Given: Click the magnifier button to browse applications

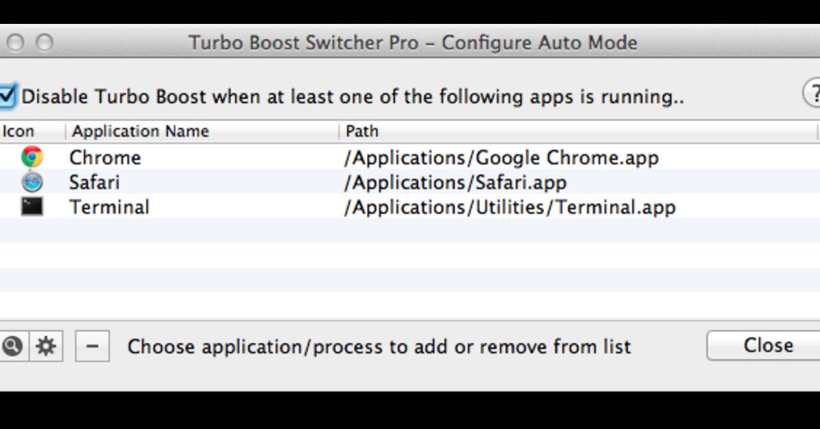Looking at the screenshot, I should [x=12, y=346].
